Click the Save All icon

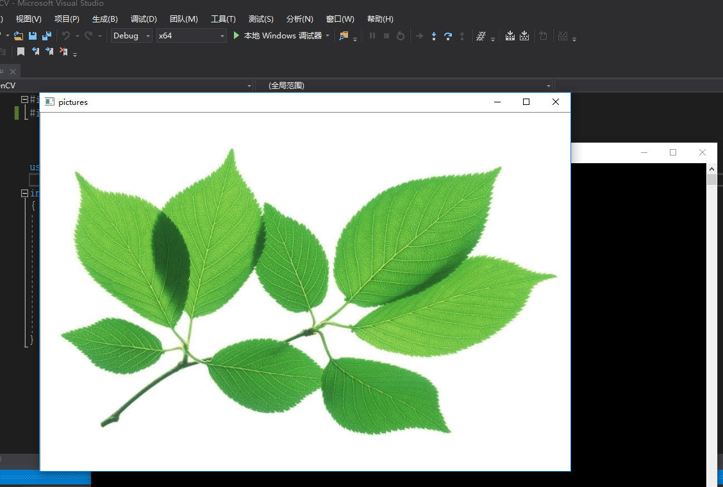[47, 36]
